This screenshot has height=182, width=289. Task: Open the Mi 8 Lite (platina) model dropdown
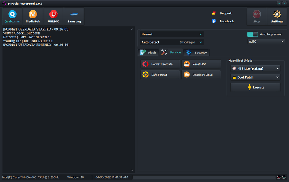pyautogui.click(x=255, y=68)
